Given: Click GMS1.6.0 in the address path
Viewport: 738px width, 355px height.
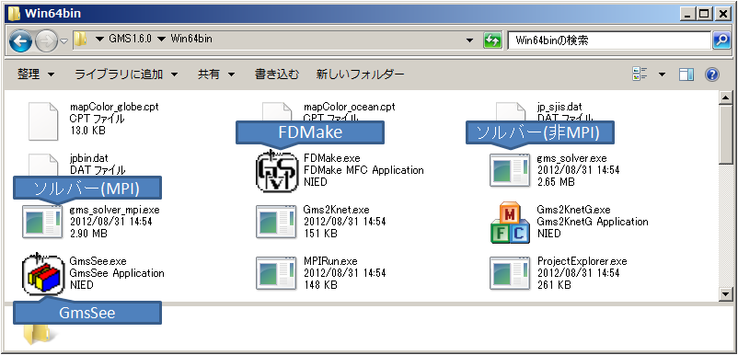Looking at the screenshot, I should (130, 39).
